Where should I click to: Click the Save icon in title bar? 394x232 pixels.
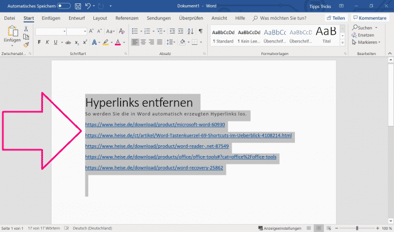click(x=78, y=6)
